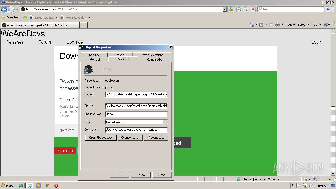This screenshot has height=189, width=336.
Task: Click the volume speaker tray icon
Action: tap(311, 186)
